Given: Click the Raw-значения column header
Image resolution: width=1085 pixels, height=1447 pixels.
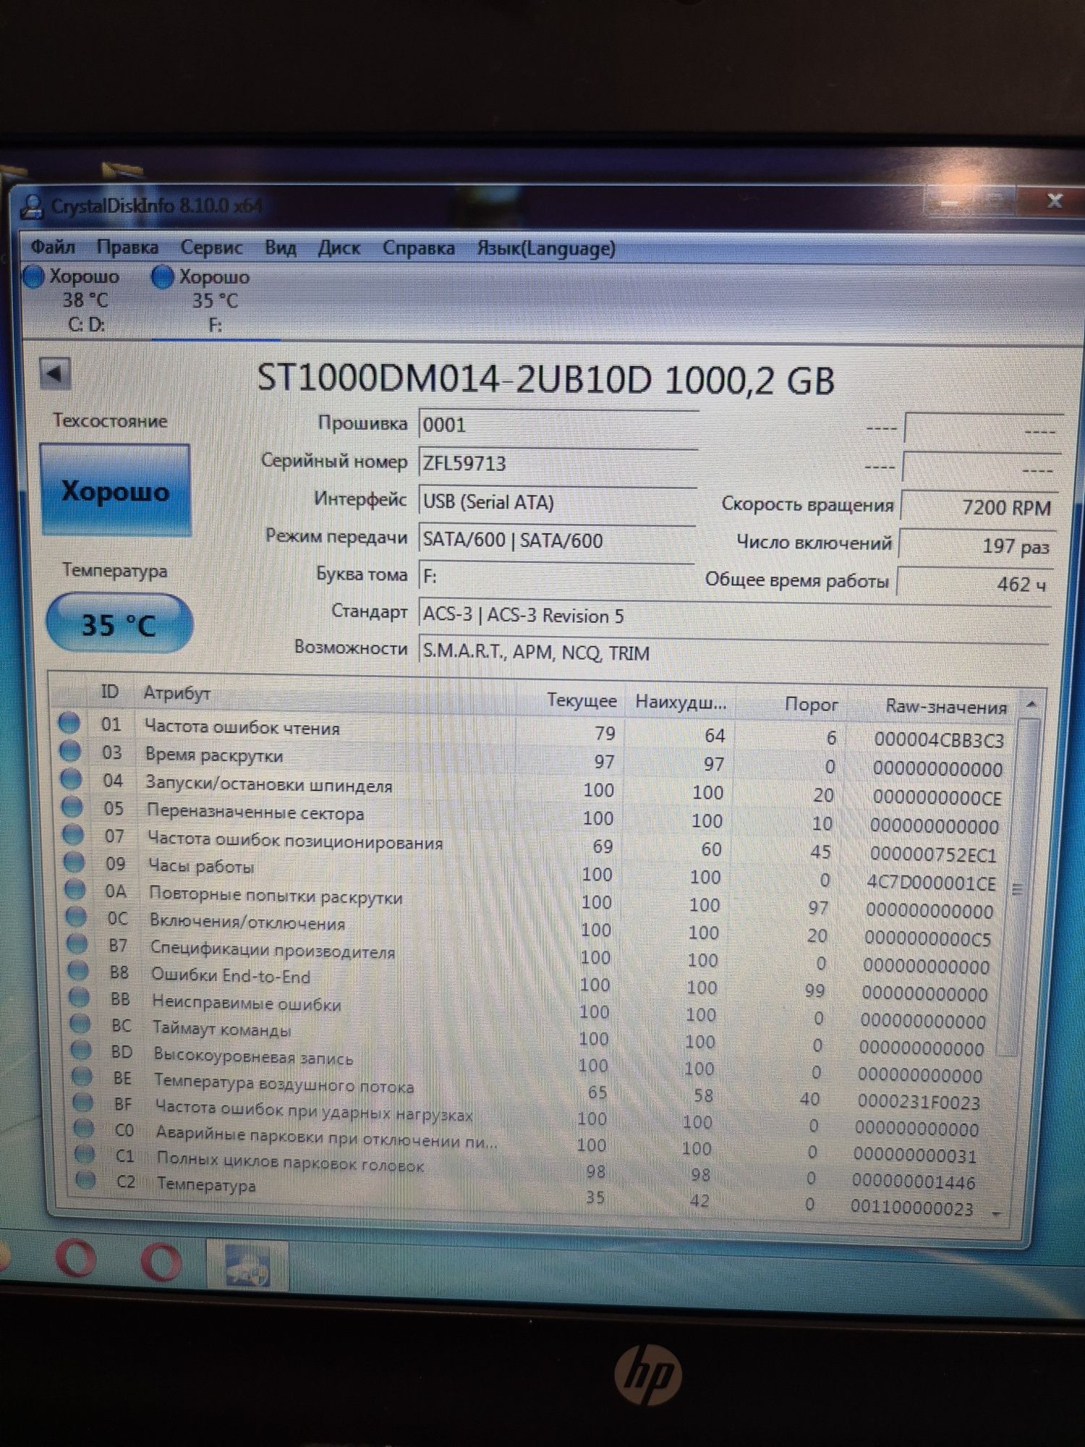Looking at the screenshot, I should click(x=945, y=707).
